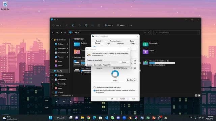
Task: Go back using the back arrow in File Explorer
Action: [x=53, y=33]
